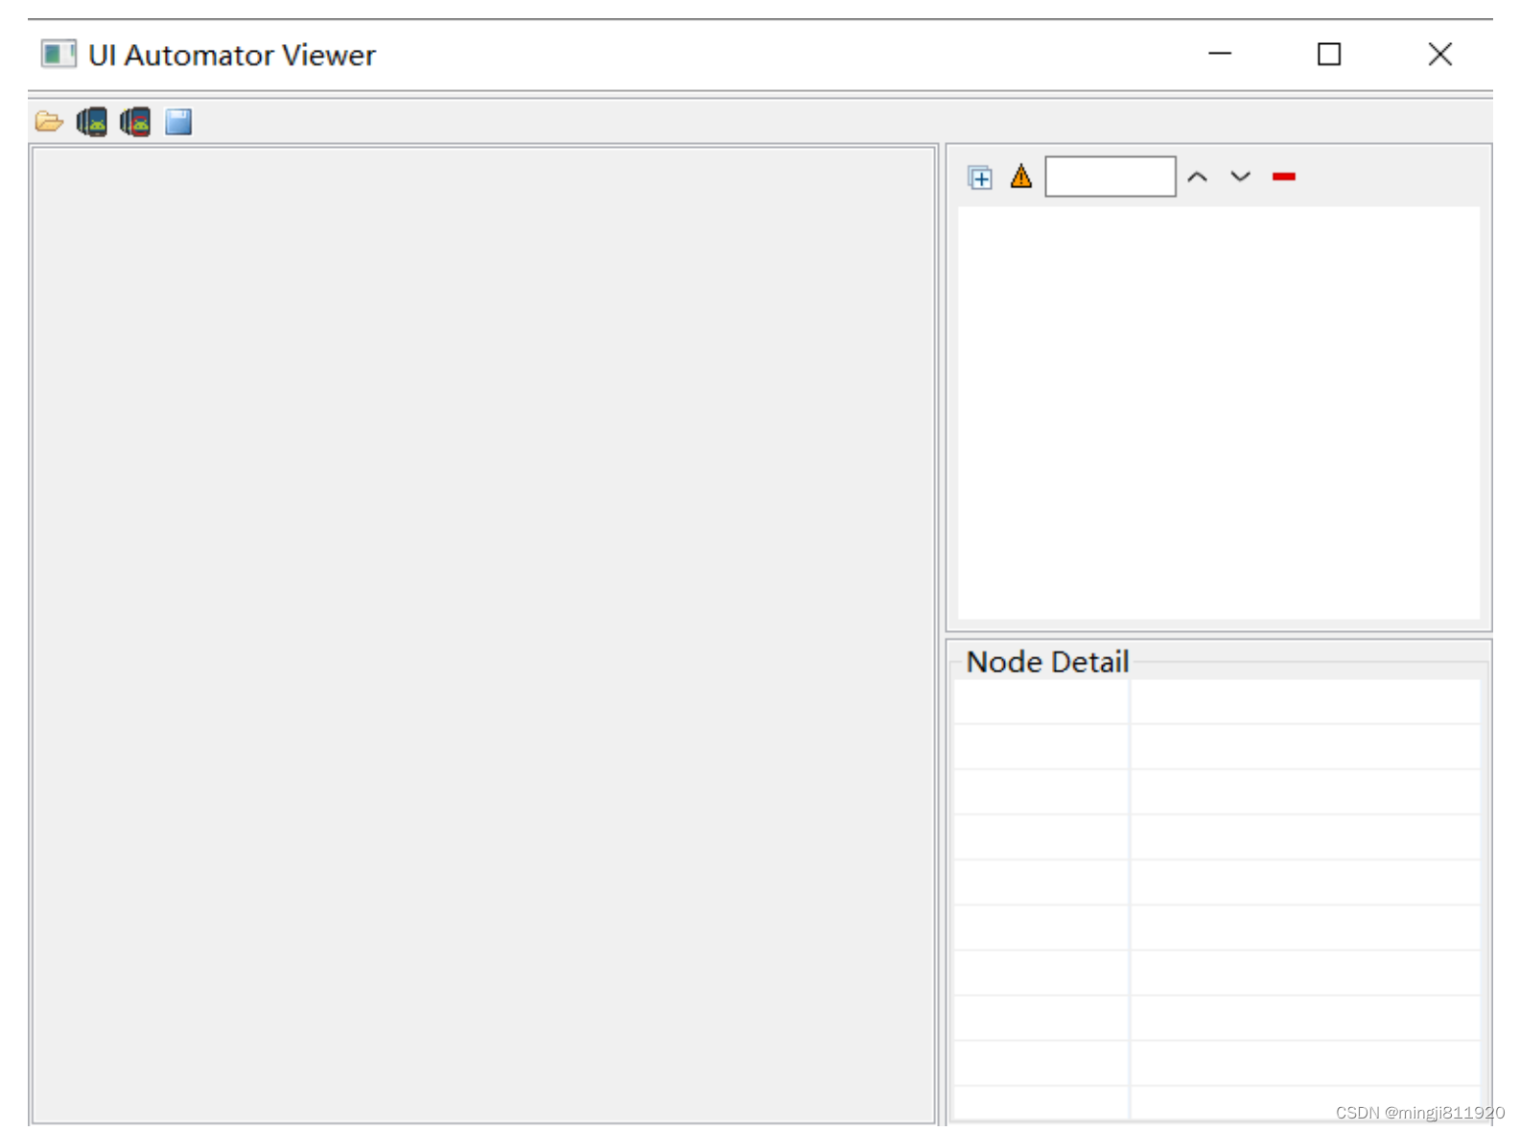Capture a compressed hierarchy device screenshot

[135, 122]
